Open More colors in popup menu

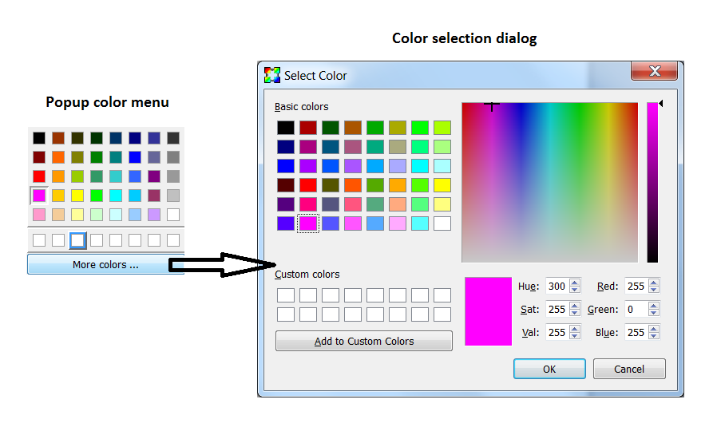[x=105, y=265]
